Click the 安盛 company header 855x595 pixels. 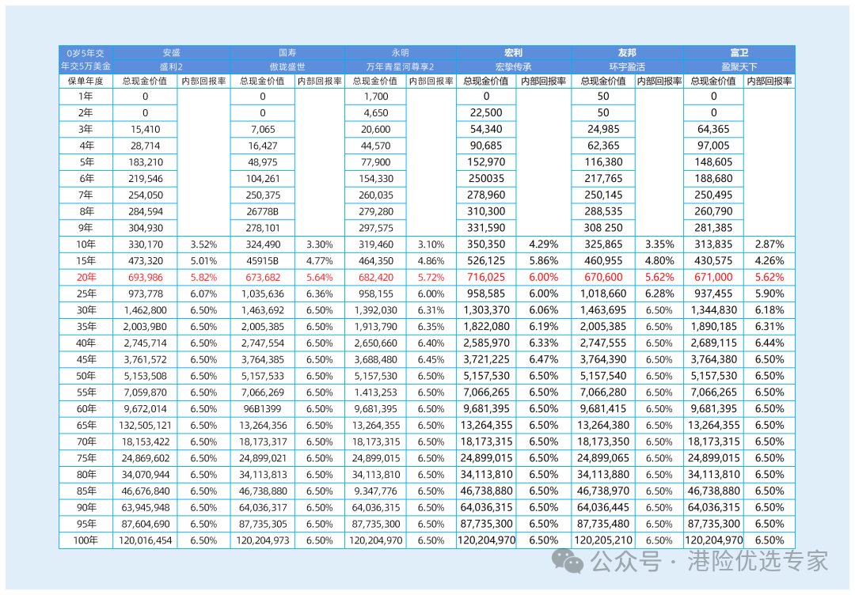click(x=171, y=53)
